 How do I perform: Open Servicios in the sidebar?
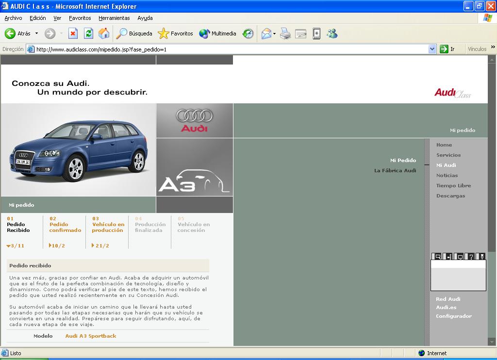(x=448, y=155)
